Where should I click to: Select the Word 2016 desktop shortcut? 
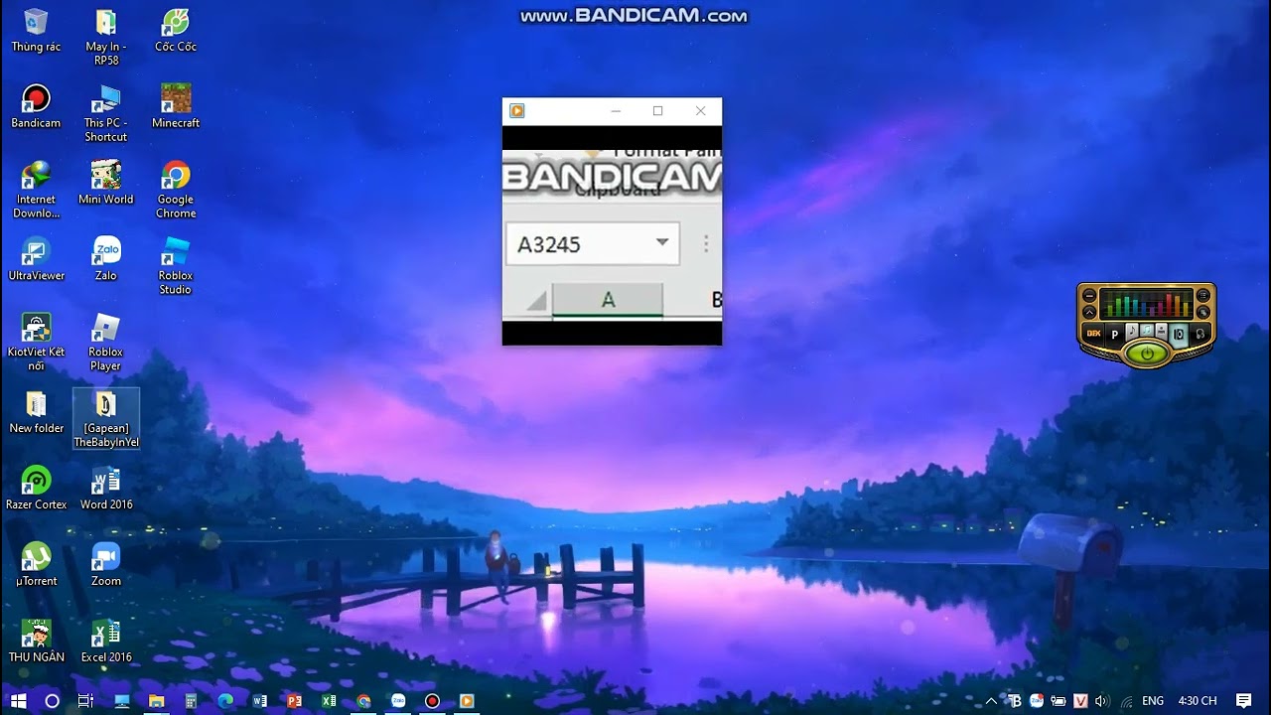[105, 488]
